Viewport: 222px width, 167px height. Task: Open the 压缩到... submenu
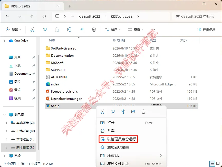coord(131,155)
